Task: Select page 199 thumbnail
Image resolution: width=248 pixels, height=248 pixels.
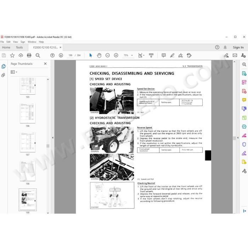Action: click(28, 200)
